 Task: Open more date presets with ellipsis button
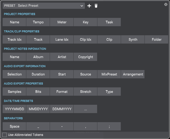[86, 109]
